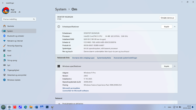Image resolution: width=196 pixels, height=110 pixels.
Task: Click the processor value 'Intel(R) Core(TM) i5 CPU'
Action: point(93,36)
